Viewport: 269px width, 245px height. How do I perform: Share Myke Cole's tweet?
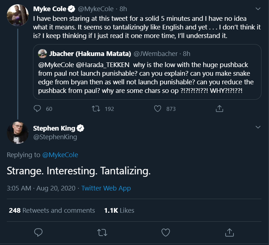point(219,108)
